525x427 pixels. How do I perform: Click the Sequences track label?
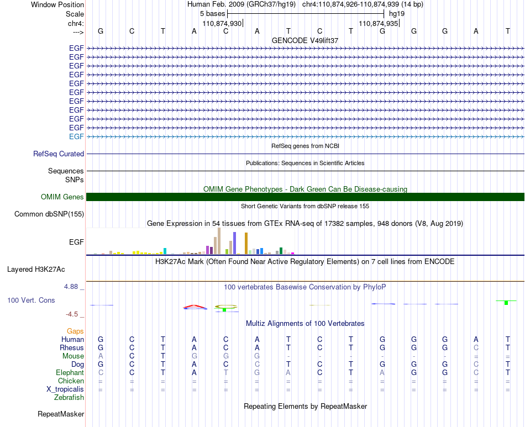click(66, 171)
